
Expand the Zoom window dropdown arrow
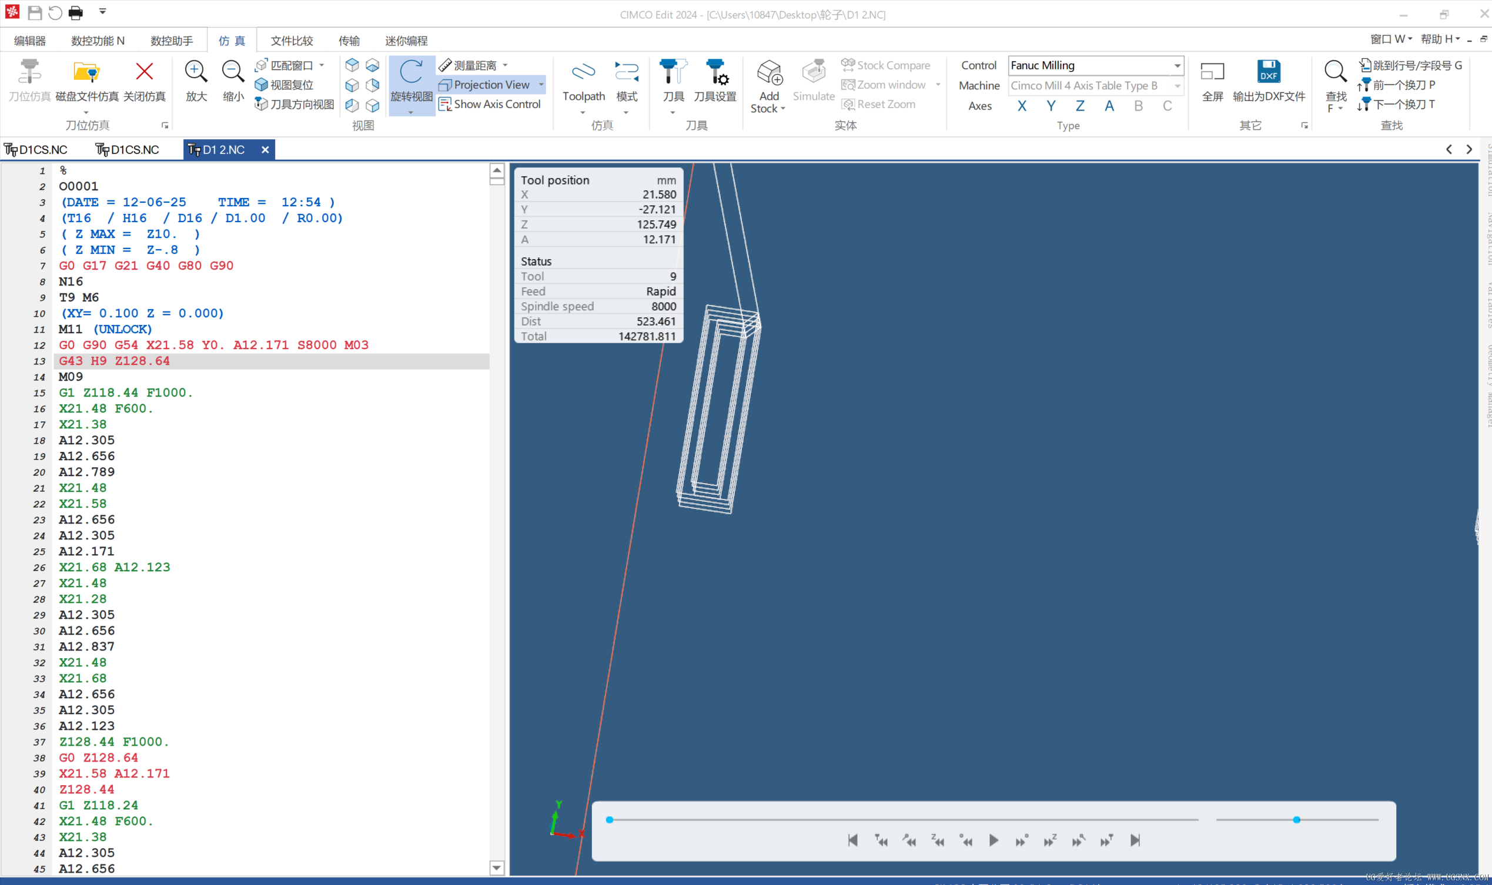[938, 85]
